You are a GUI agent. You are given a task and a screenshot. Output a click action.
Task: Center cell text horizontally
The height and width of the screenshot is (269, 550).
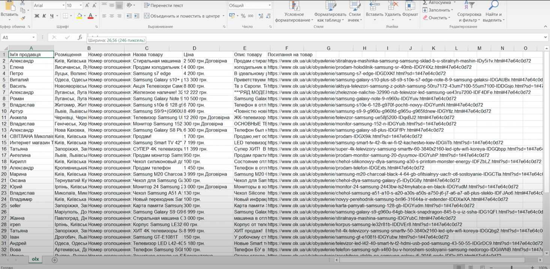coord(112,16)
